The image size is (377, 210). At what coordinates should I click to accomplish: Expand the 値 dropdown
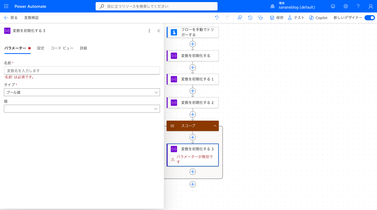(82, 109)
